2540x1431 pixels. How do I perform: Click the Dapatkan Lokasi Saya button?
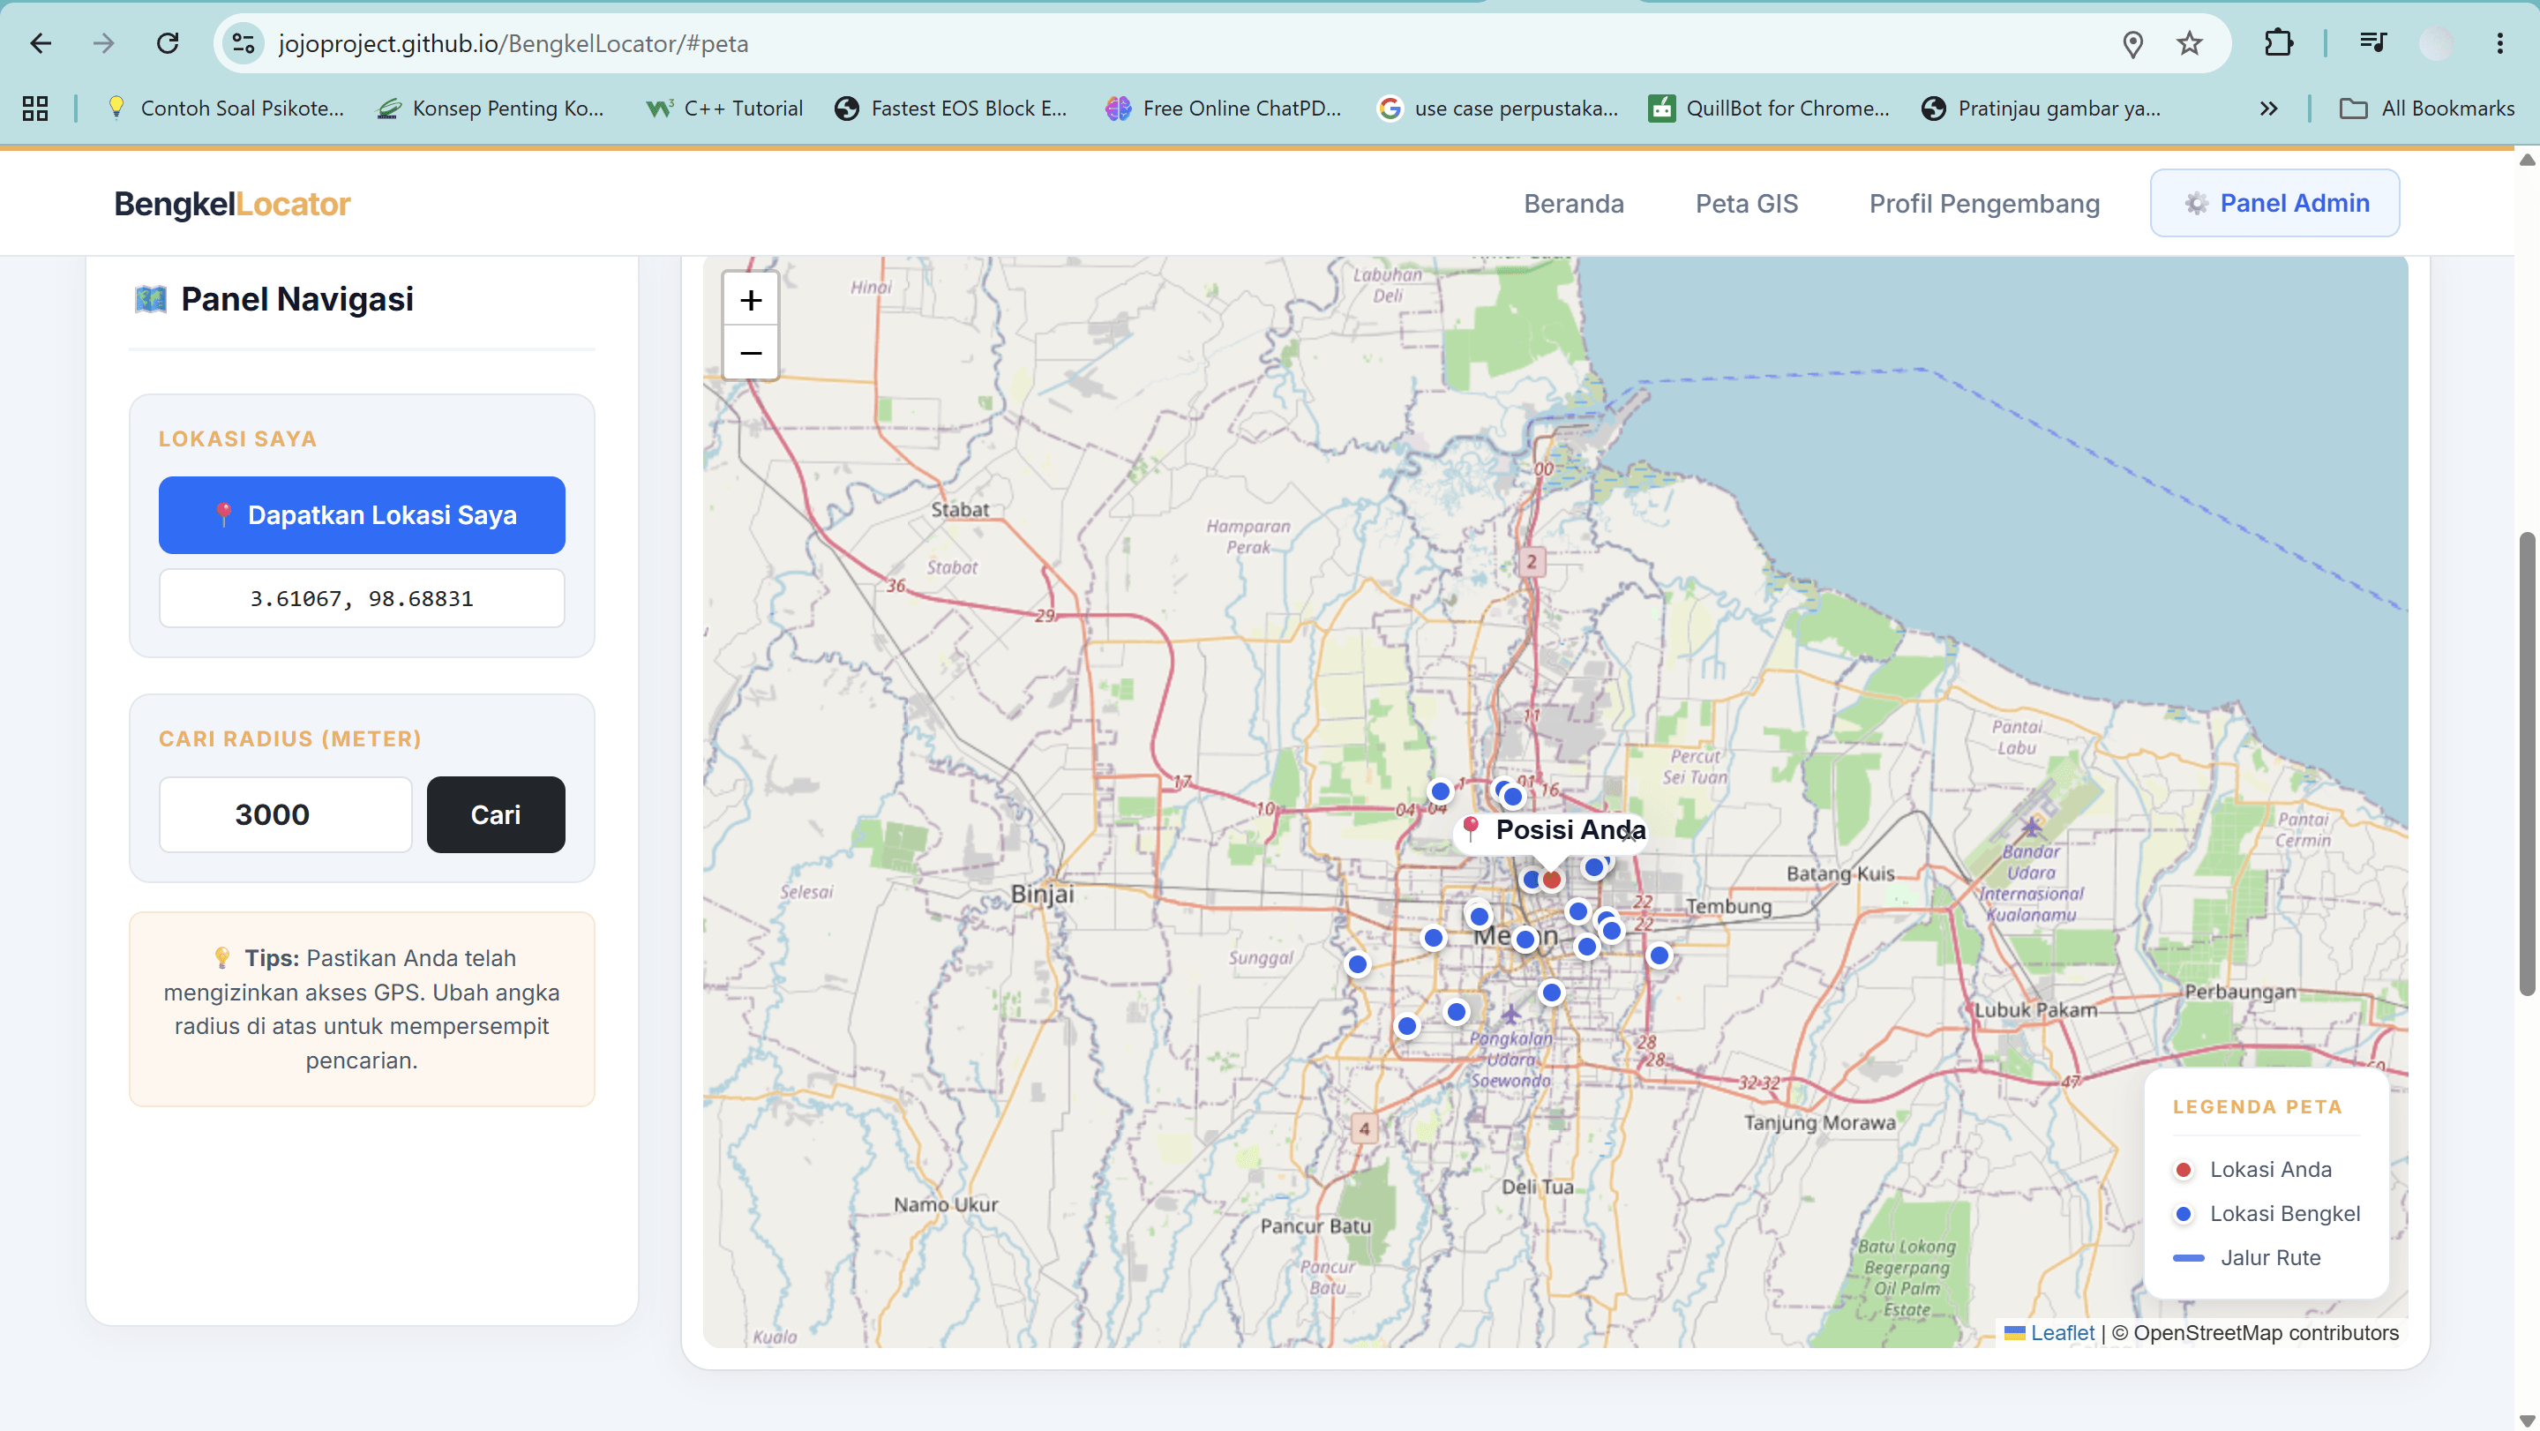coord(362,515)
